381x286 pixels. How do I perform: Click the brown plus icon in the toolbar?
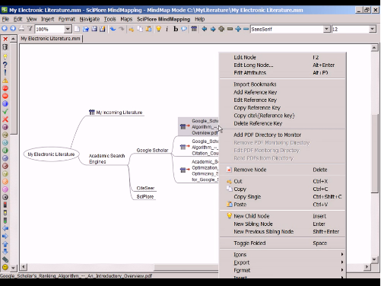point(221,29)
